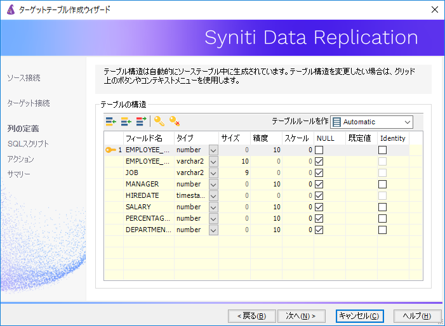Click the 既定値 column header
This screenshot has height=326, width=445.
[x=361, y=138]
